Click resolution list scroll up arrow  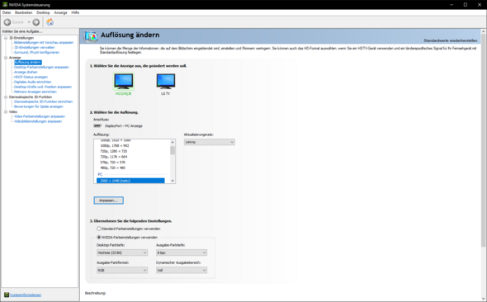(173, 142)
